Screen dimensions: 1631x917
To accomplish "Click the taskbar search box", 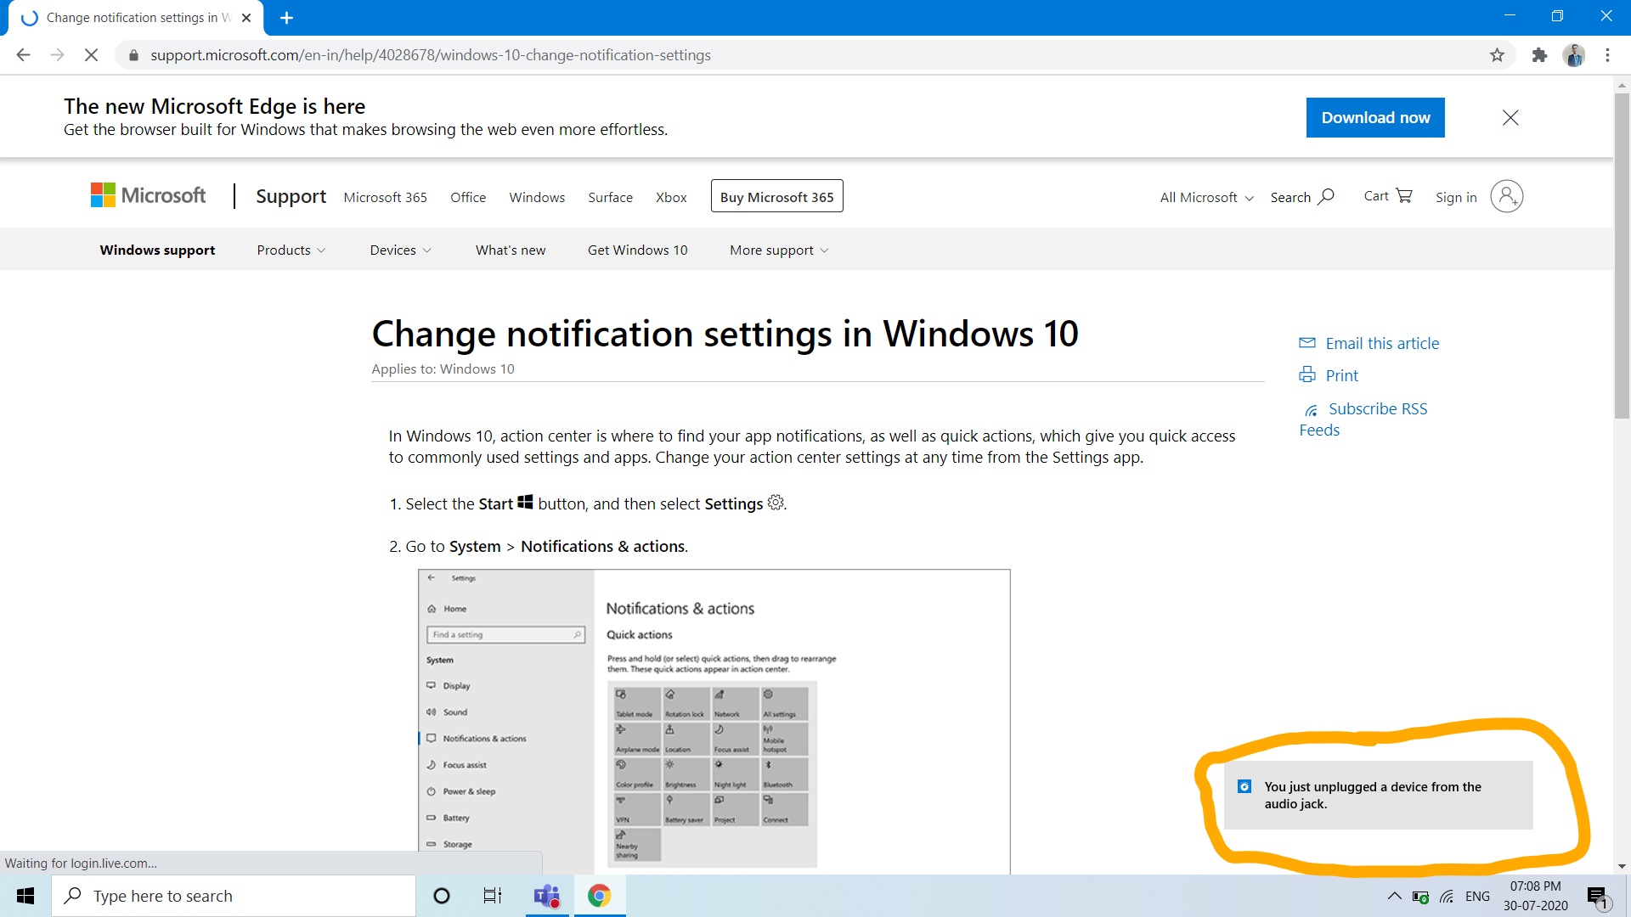I will tap(234, 896).
